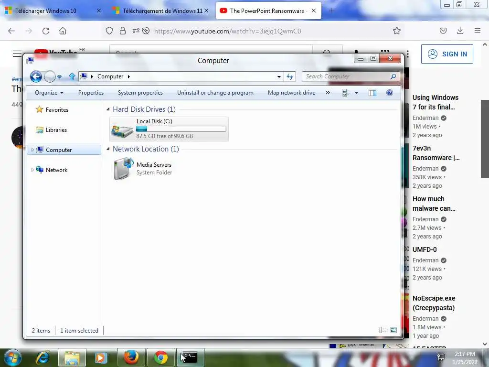The height and width of the screenshot is (367, 489).
Task: Open a new Firefox tab
Action: coord(331,11)
